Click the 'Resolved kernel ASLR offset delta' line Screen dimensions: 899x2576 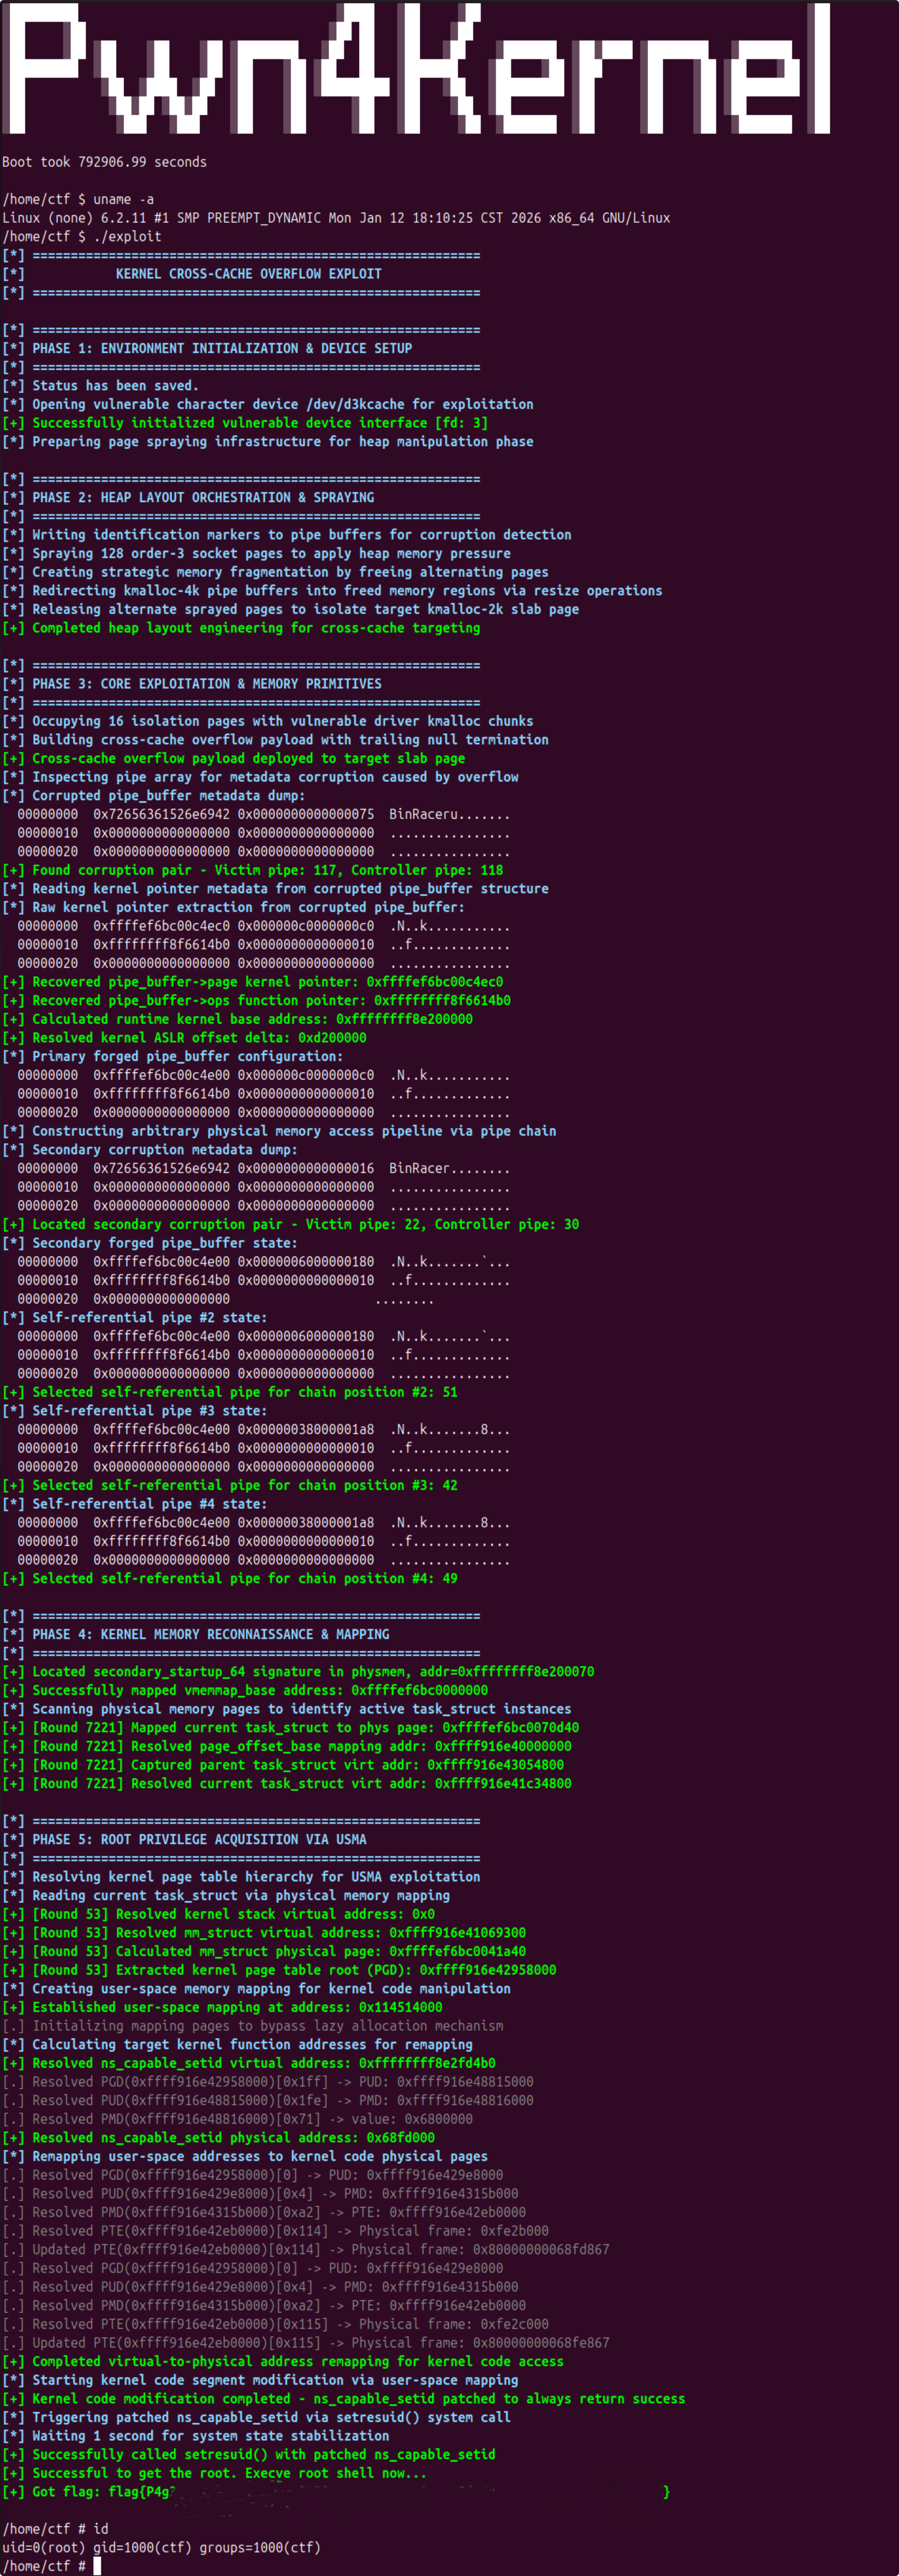click(x=199, y=1038)
